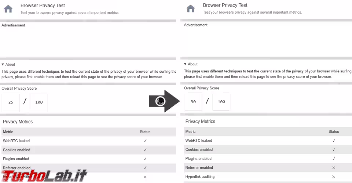
Task: Select the Plugins enabled row label in the left panel
Action: click(x=16, y=159)
